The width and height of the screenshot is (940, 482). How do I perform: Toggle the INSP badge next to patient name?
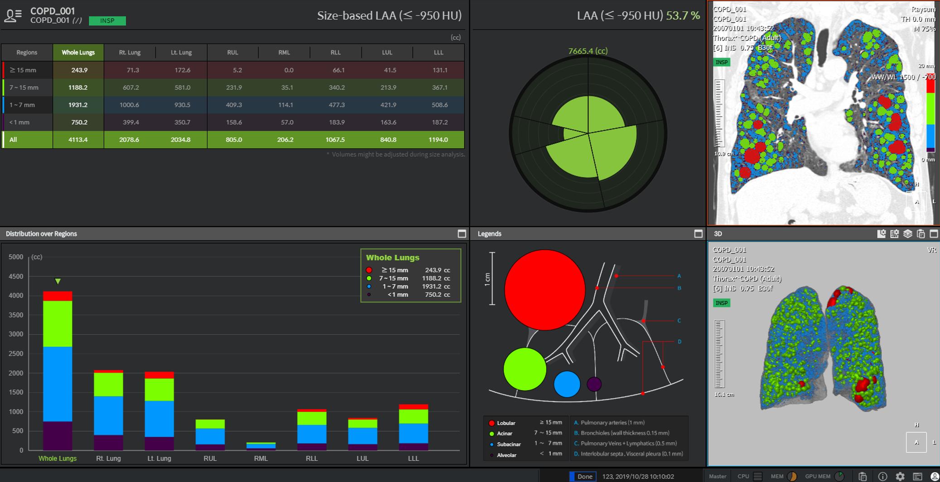pyautogui.click(x=107, y=21)
